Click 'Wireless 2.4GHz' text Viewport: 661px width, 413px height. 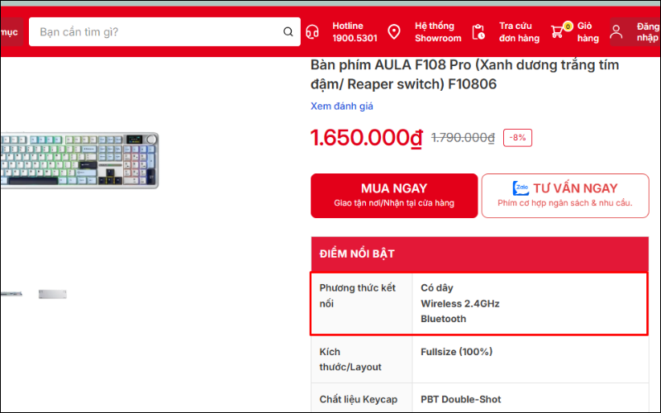pyautogui.click(x=460, y=303)
